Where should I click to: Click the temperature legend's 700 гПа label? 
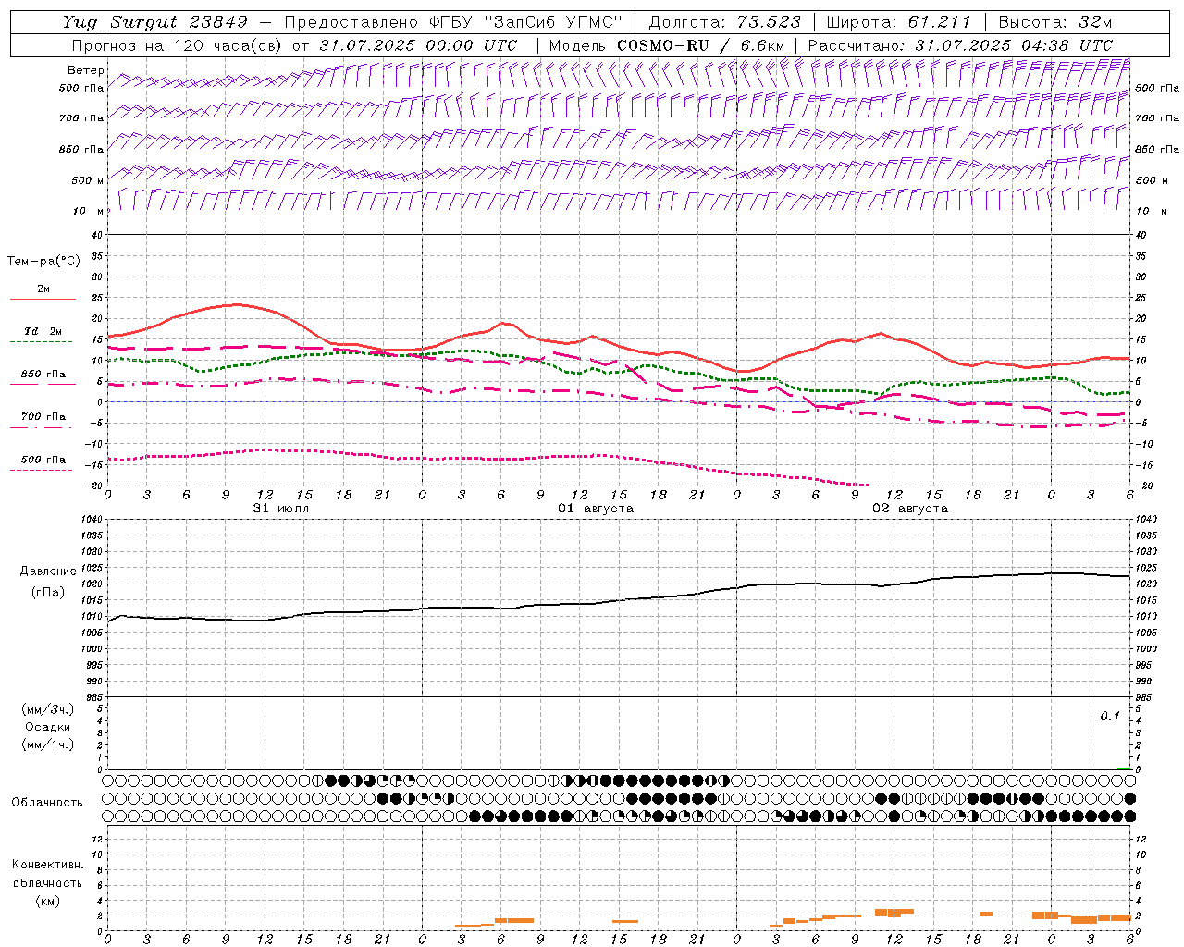[x=43, y=416]
